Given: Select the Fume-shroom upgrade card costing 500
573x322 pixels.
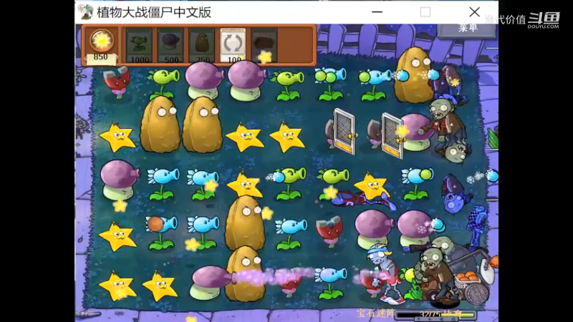Looking at the screenshot, I should coord(170,45).
